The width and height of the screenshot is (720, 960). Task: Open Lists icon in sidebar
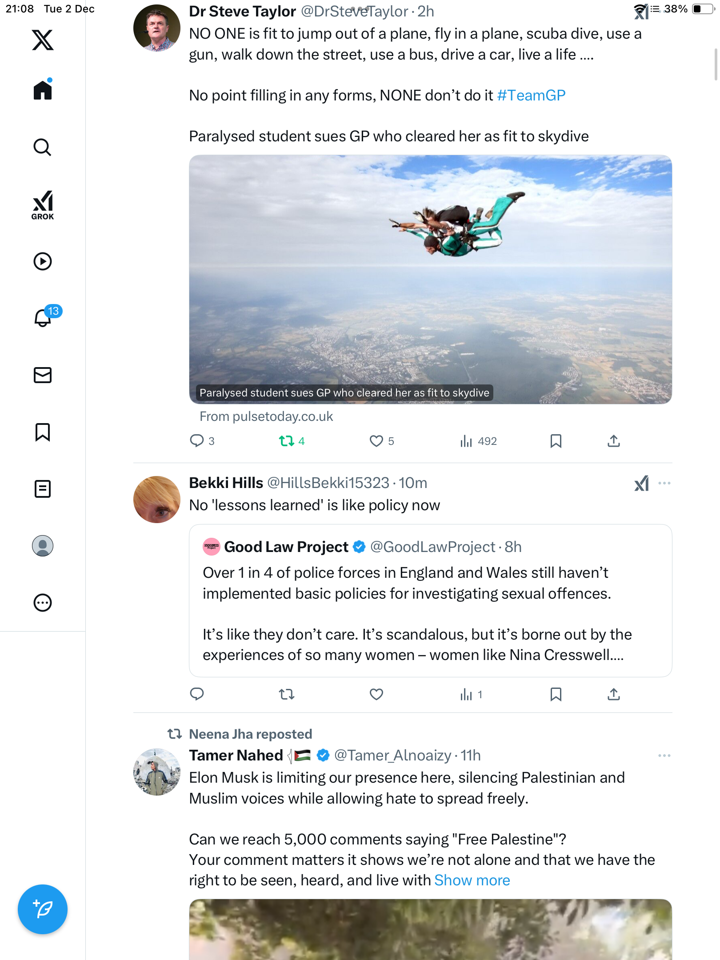pos(43,489)
